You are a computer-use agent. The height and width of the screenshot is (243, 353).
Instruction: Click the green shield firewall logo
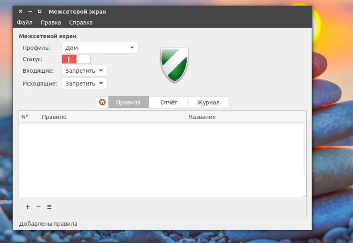click(174, 65)
